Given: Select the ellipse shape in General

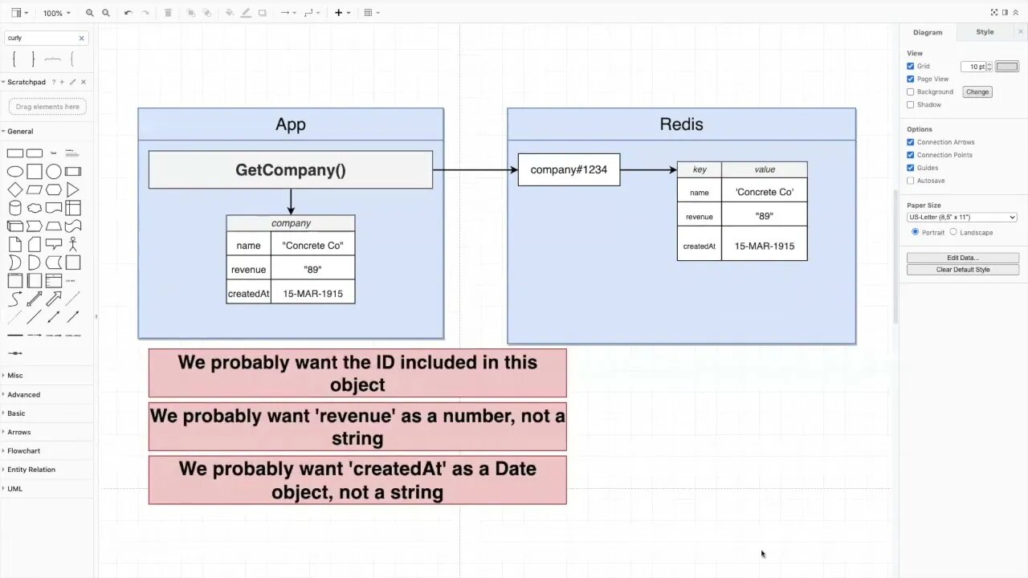Looking at the screenshot, I should (x=15, y=171).
